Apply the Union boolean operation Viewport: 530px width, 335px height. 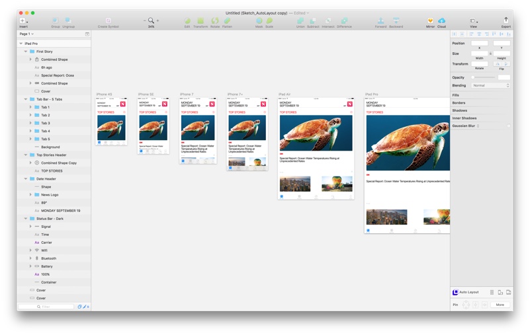pyautogui.click(x=300, y=20)
